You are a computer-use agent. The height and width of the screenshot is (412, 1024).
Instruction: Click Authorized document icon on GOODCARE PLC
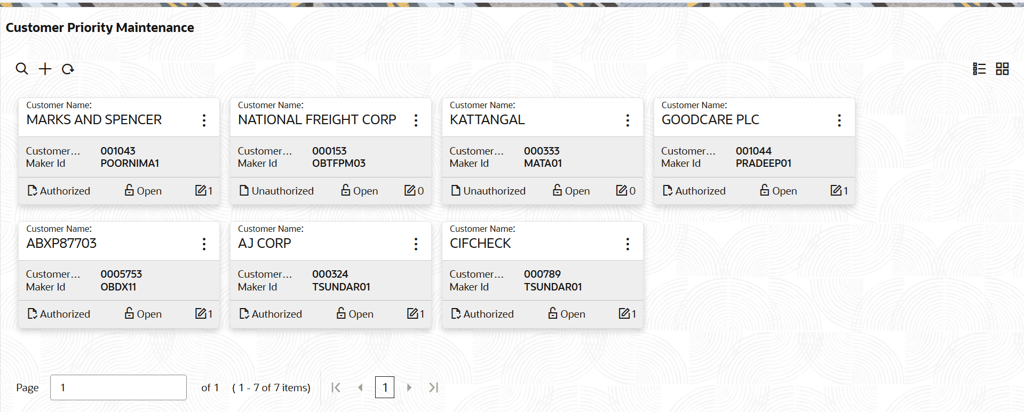[668, 190]
